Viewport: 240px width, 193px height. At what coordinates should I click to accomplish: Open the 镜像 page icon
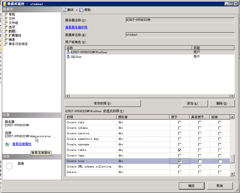tap(5, 40)
